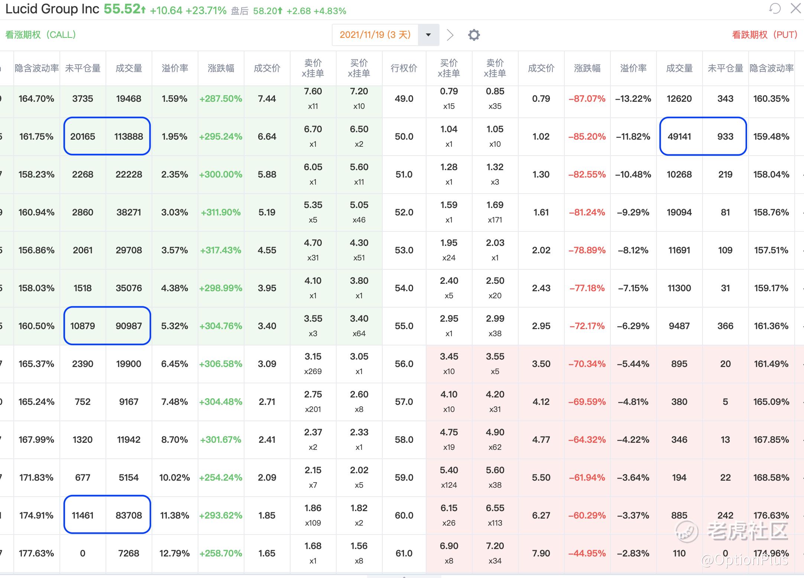Select strike price 52.0 row
The image size is (804, 578).
[x=404, y=212]
